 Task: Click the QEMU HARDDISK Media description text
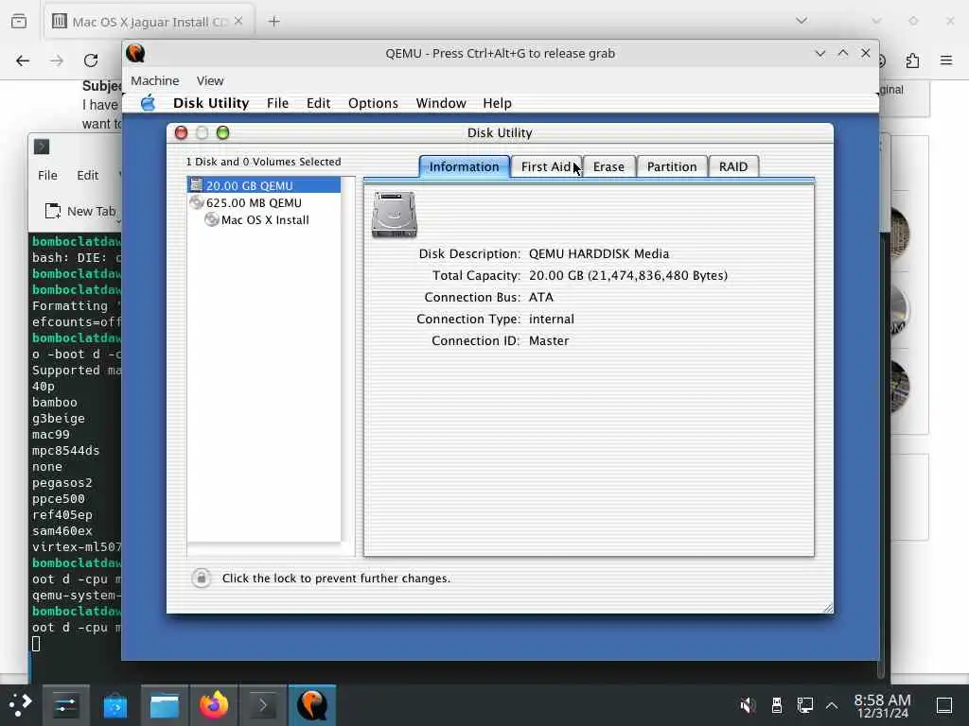pos(599,253)
